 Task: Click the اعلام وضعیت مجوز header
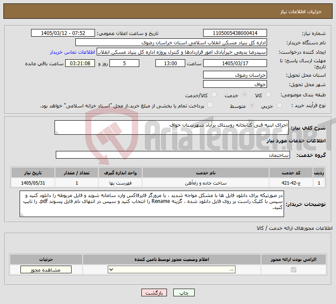tap(172, 259)
